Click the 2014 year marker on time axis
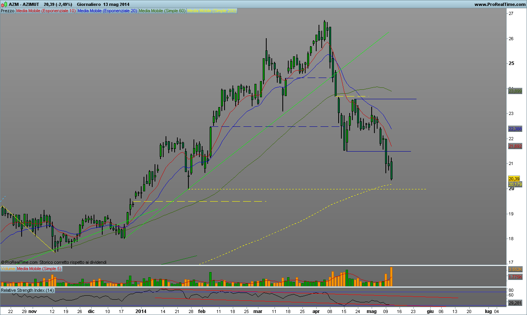This screenshot has height=315, width=527. coord(141,311)
